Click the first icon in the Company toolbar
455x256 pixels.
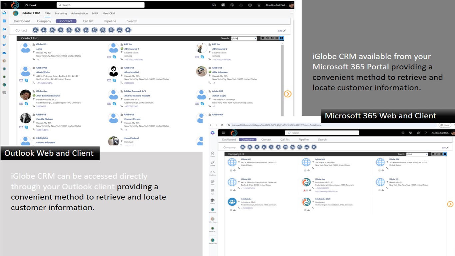243,147
